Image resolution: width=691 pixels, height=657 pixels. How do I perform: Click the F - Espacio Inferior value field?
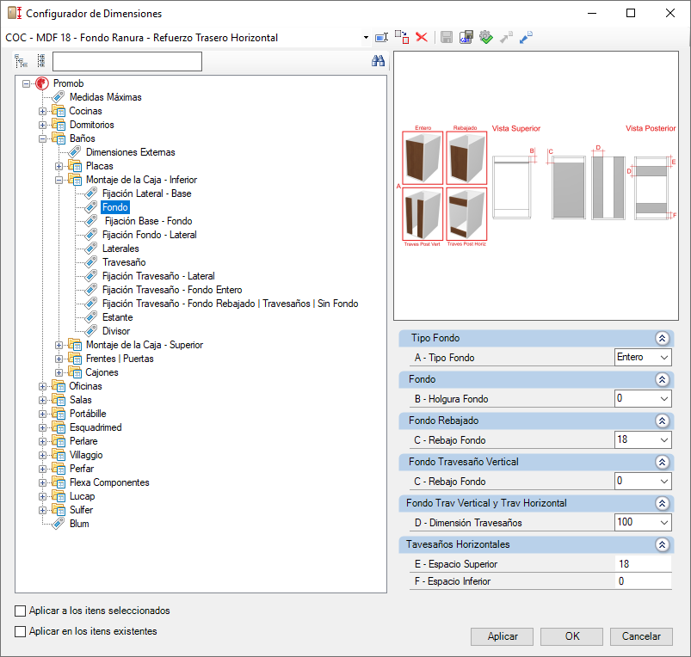(643, 580)
